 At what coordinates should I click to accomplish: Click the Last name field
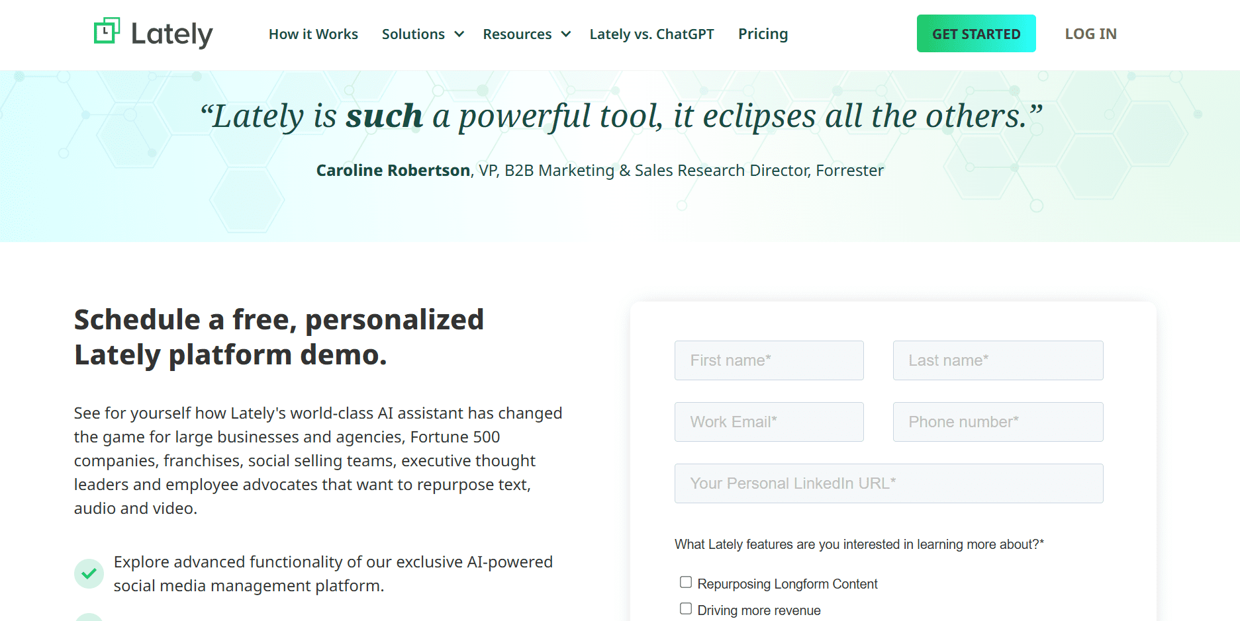(x=997, y=360)
